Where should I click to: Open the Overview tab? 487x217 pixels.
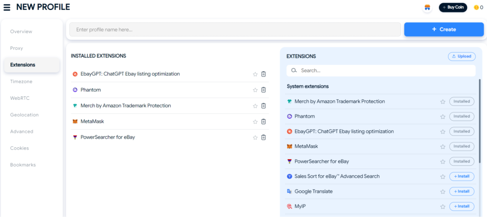(x=21, y=32)
